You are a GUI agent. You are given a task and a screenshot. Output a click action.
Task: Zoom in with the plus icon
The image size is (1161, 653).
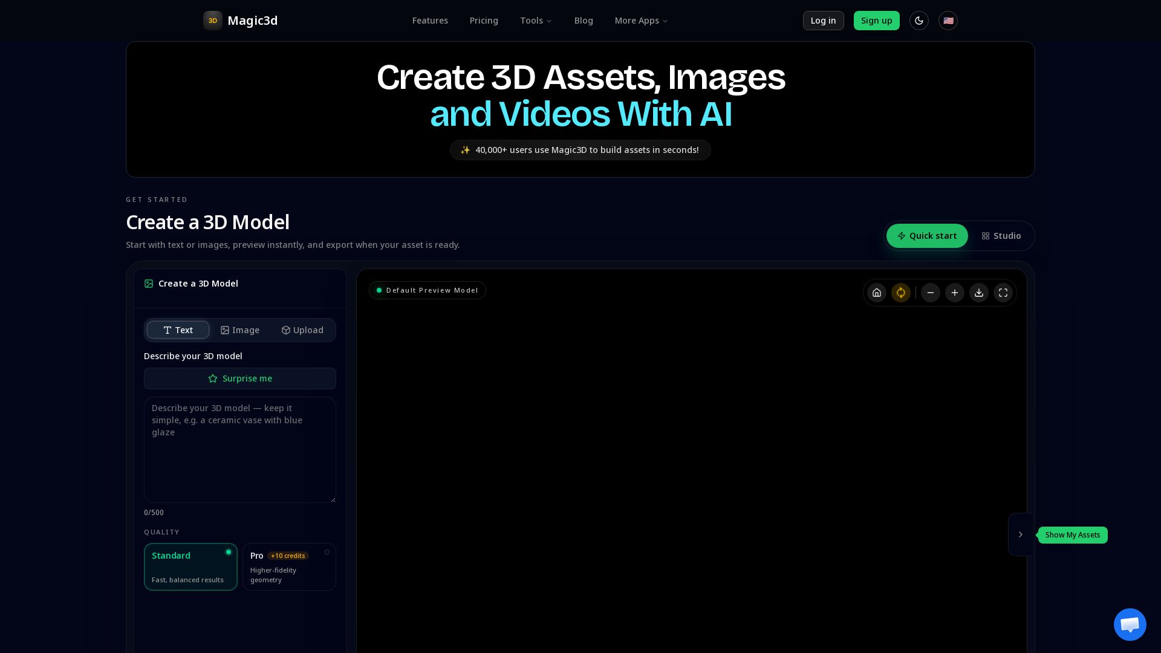click(955, 293)
